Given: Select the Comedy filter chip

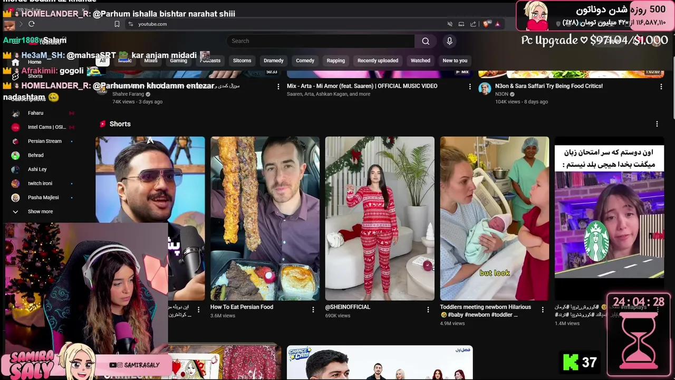Looking at the screenshot, I should point(305,61).
